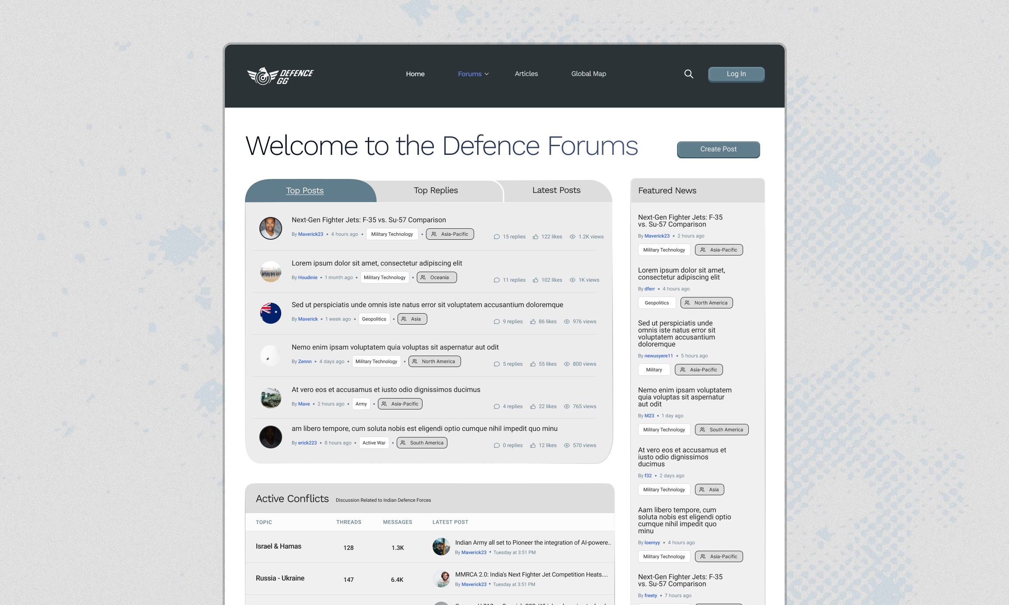Switch to Latest Posts tab

[x=556, y=190]
